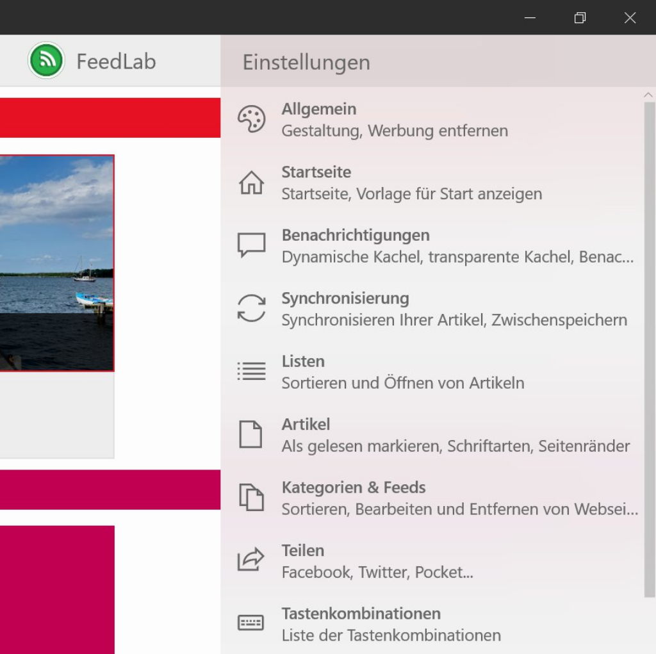Image resolution: width=656 pixels, height=654 pixels.
Task: Open the Startseite settings section
Action: (x=432, y=183)
